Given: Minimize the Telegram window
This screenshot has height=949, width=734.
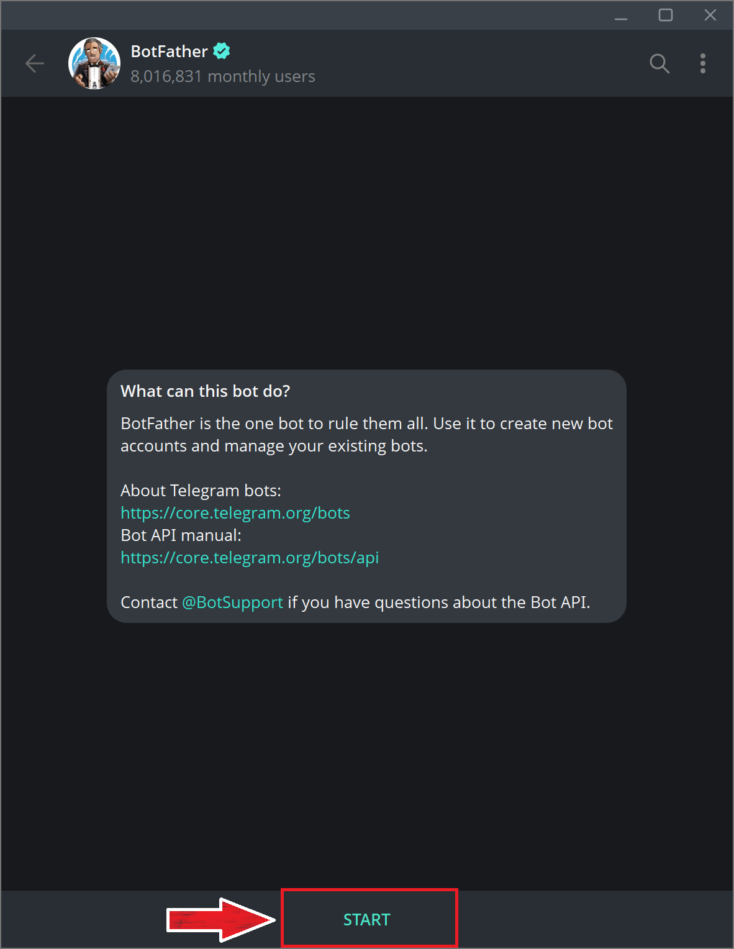Looking at the screenshot, I should [x=620, y=16].
